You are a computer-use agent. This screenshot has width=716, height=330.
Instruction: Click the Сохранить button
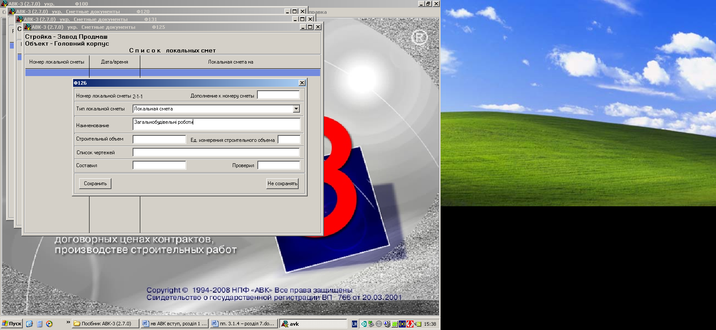tap(95, 183)
